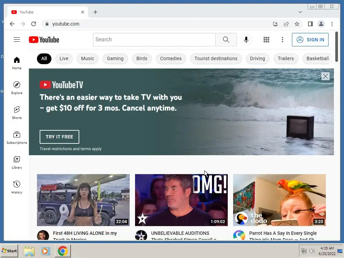Viewport: 344px width, 258px height.
Task: Open The Dodo channel avatar
Action: pos(239,235)
